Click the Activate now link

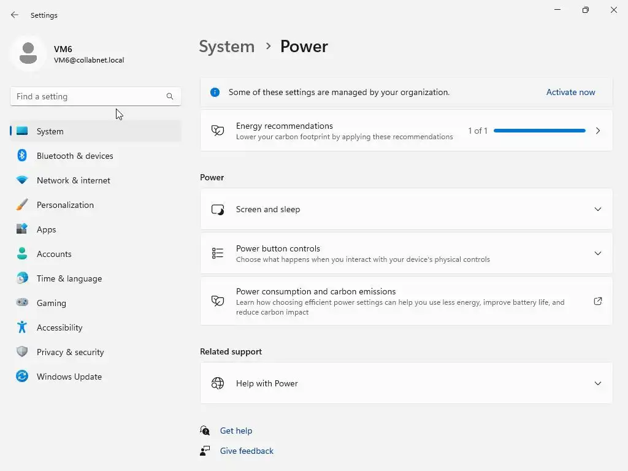(570, 92)
